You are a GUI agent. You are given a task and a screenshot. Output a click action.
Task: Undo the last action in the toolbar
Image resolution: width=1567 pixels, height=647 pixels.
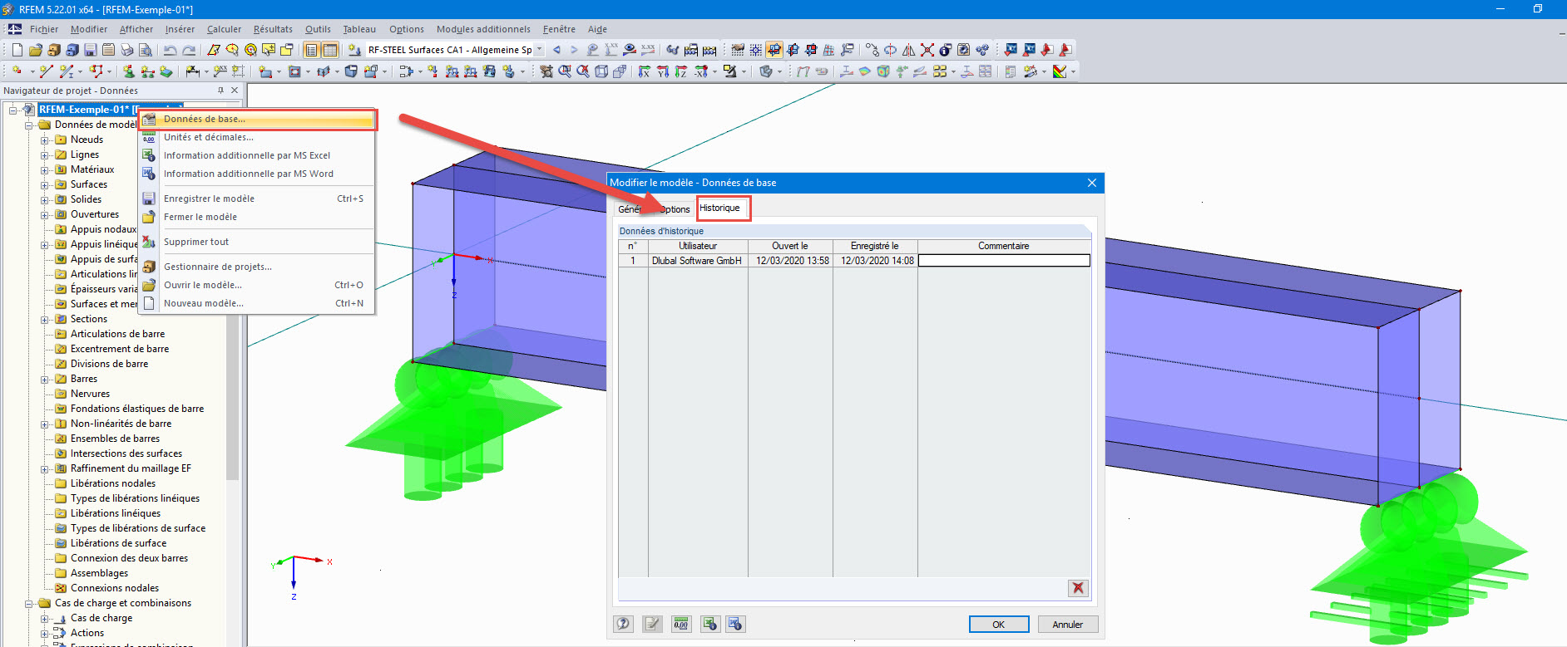click(170, 50)
